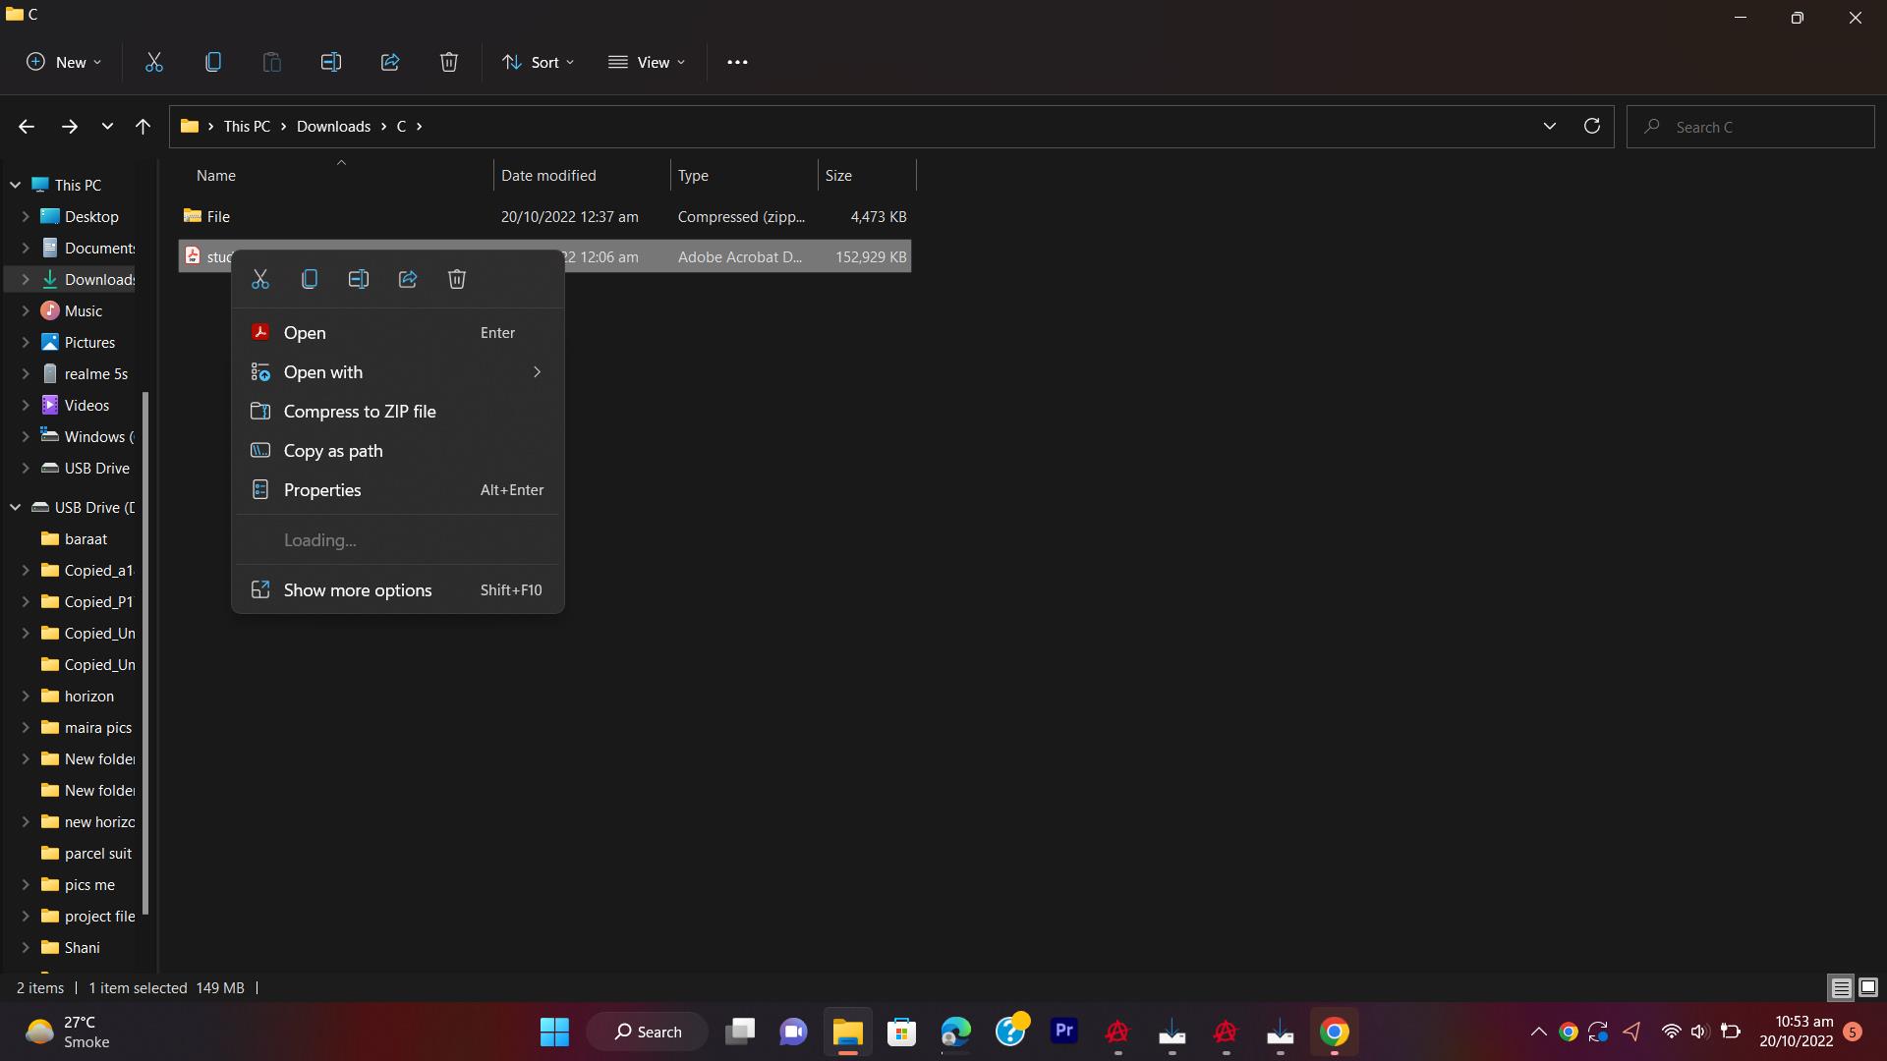Go up one folder level arrow
This screenshot has height=1061, width=1887.
143,126
